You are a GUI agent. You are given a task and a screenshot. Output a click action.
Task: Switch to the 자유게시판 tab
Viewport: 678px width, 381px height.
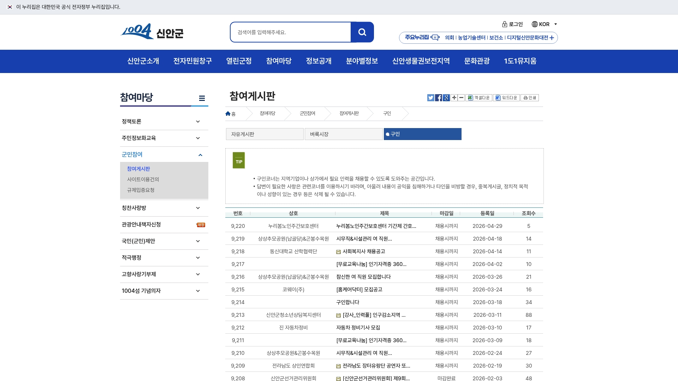pos(265,134)
